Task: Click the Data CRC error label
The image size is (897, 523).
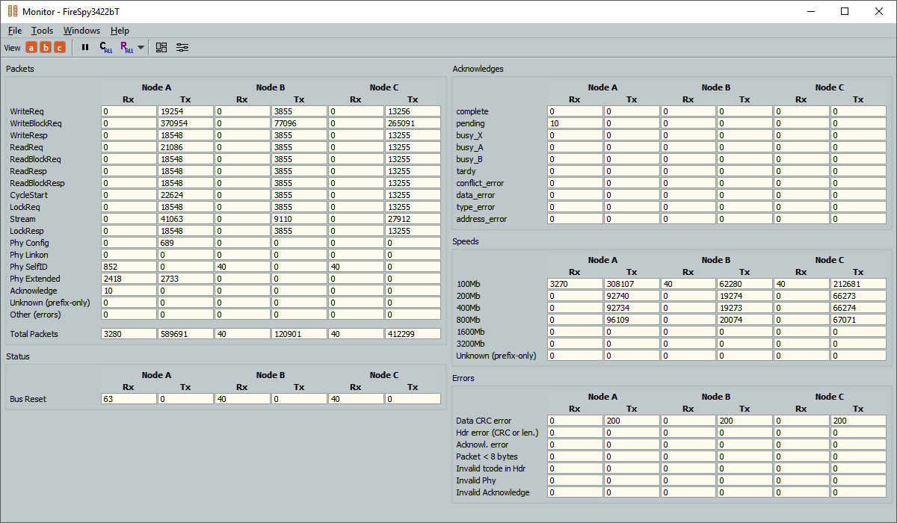Action: pos(484,421)
